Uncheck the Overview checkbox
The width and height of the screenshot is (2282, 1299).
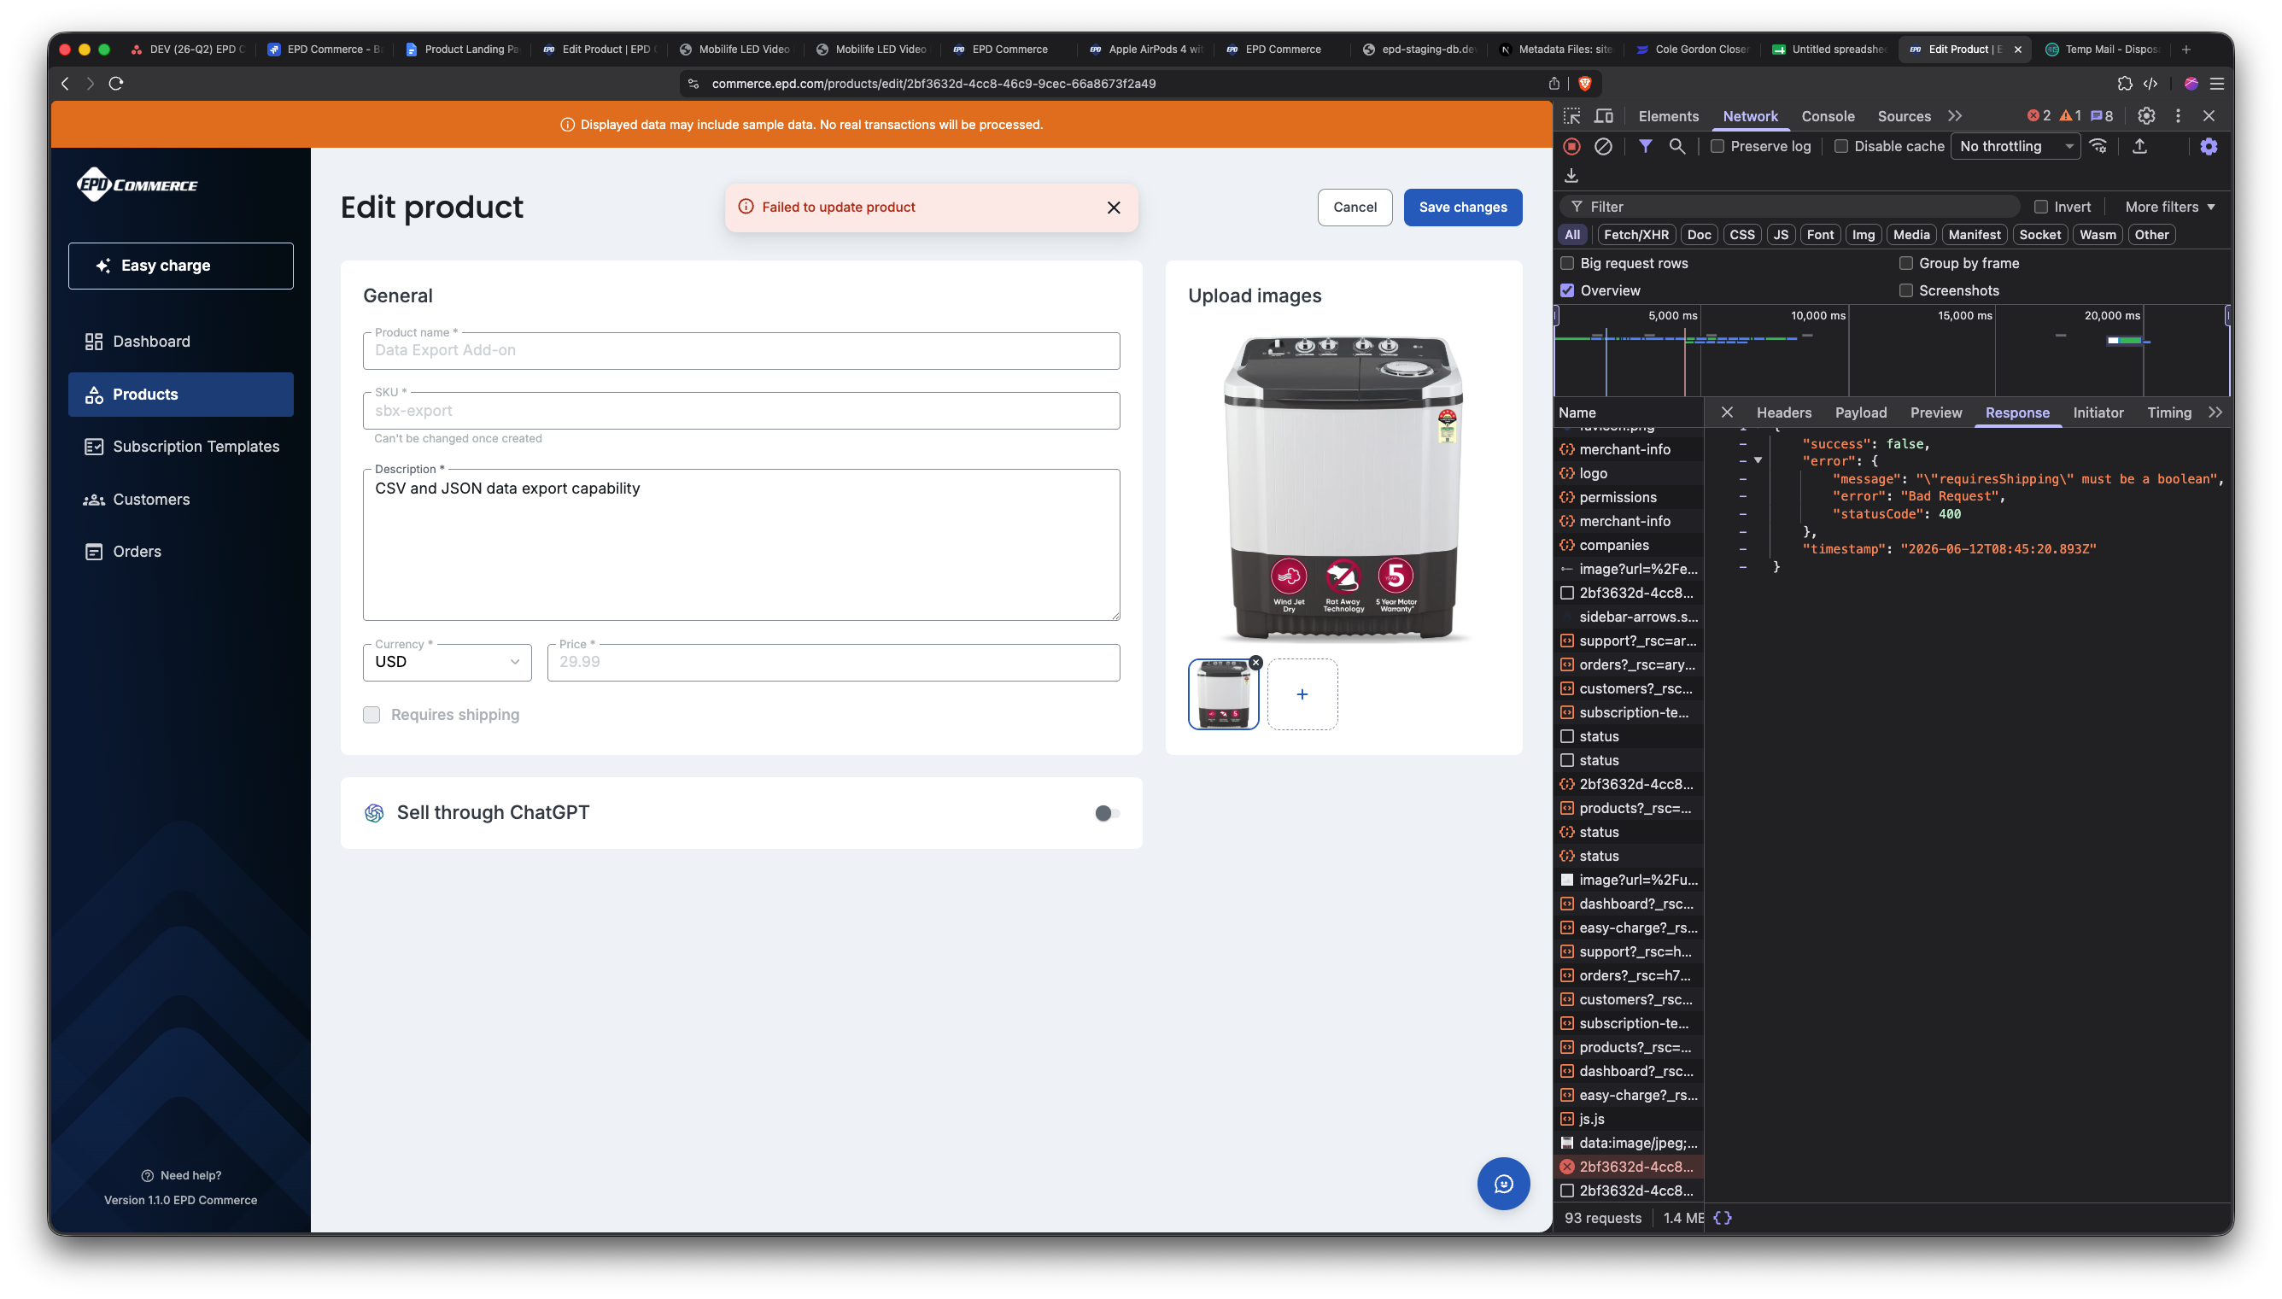tap(1567, 291)
